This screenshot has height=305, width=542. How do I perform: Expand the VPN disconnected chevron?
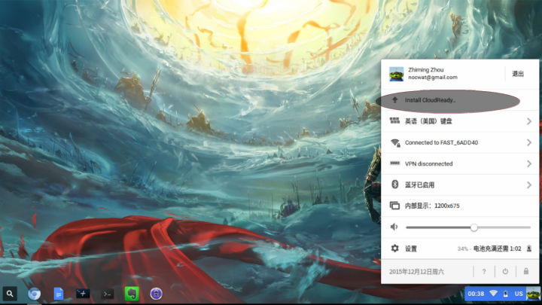tap(529, 163)
